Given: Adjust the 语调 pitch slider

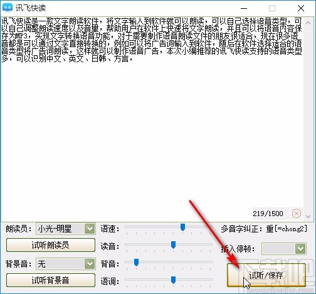Looking at the screenshot, I should pyautogui.click(x=173, y=280).
